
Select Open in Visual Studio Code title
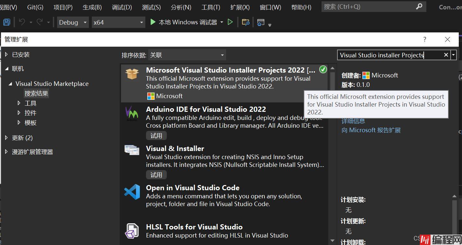click(x=193, y=188)
